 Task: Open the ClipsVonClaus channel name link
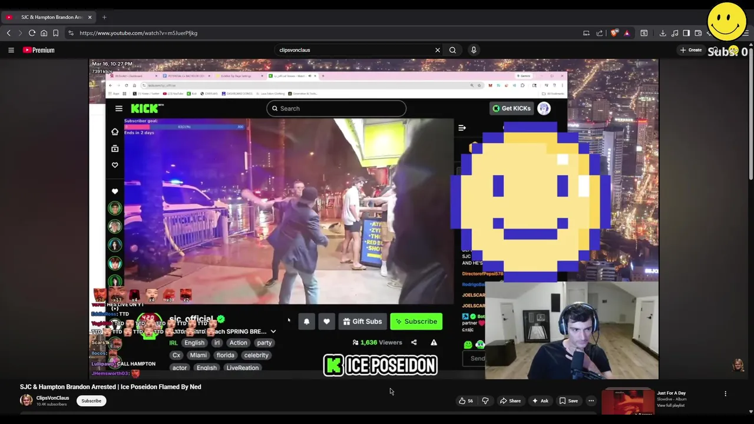click(52, 398)
